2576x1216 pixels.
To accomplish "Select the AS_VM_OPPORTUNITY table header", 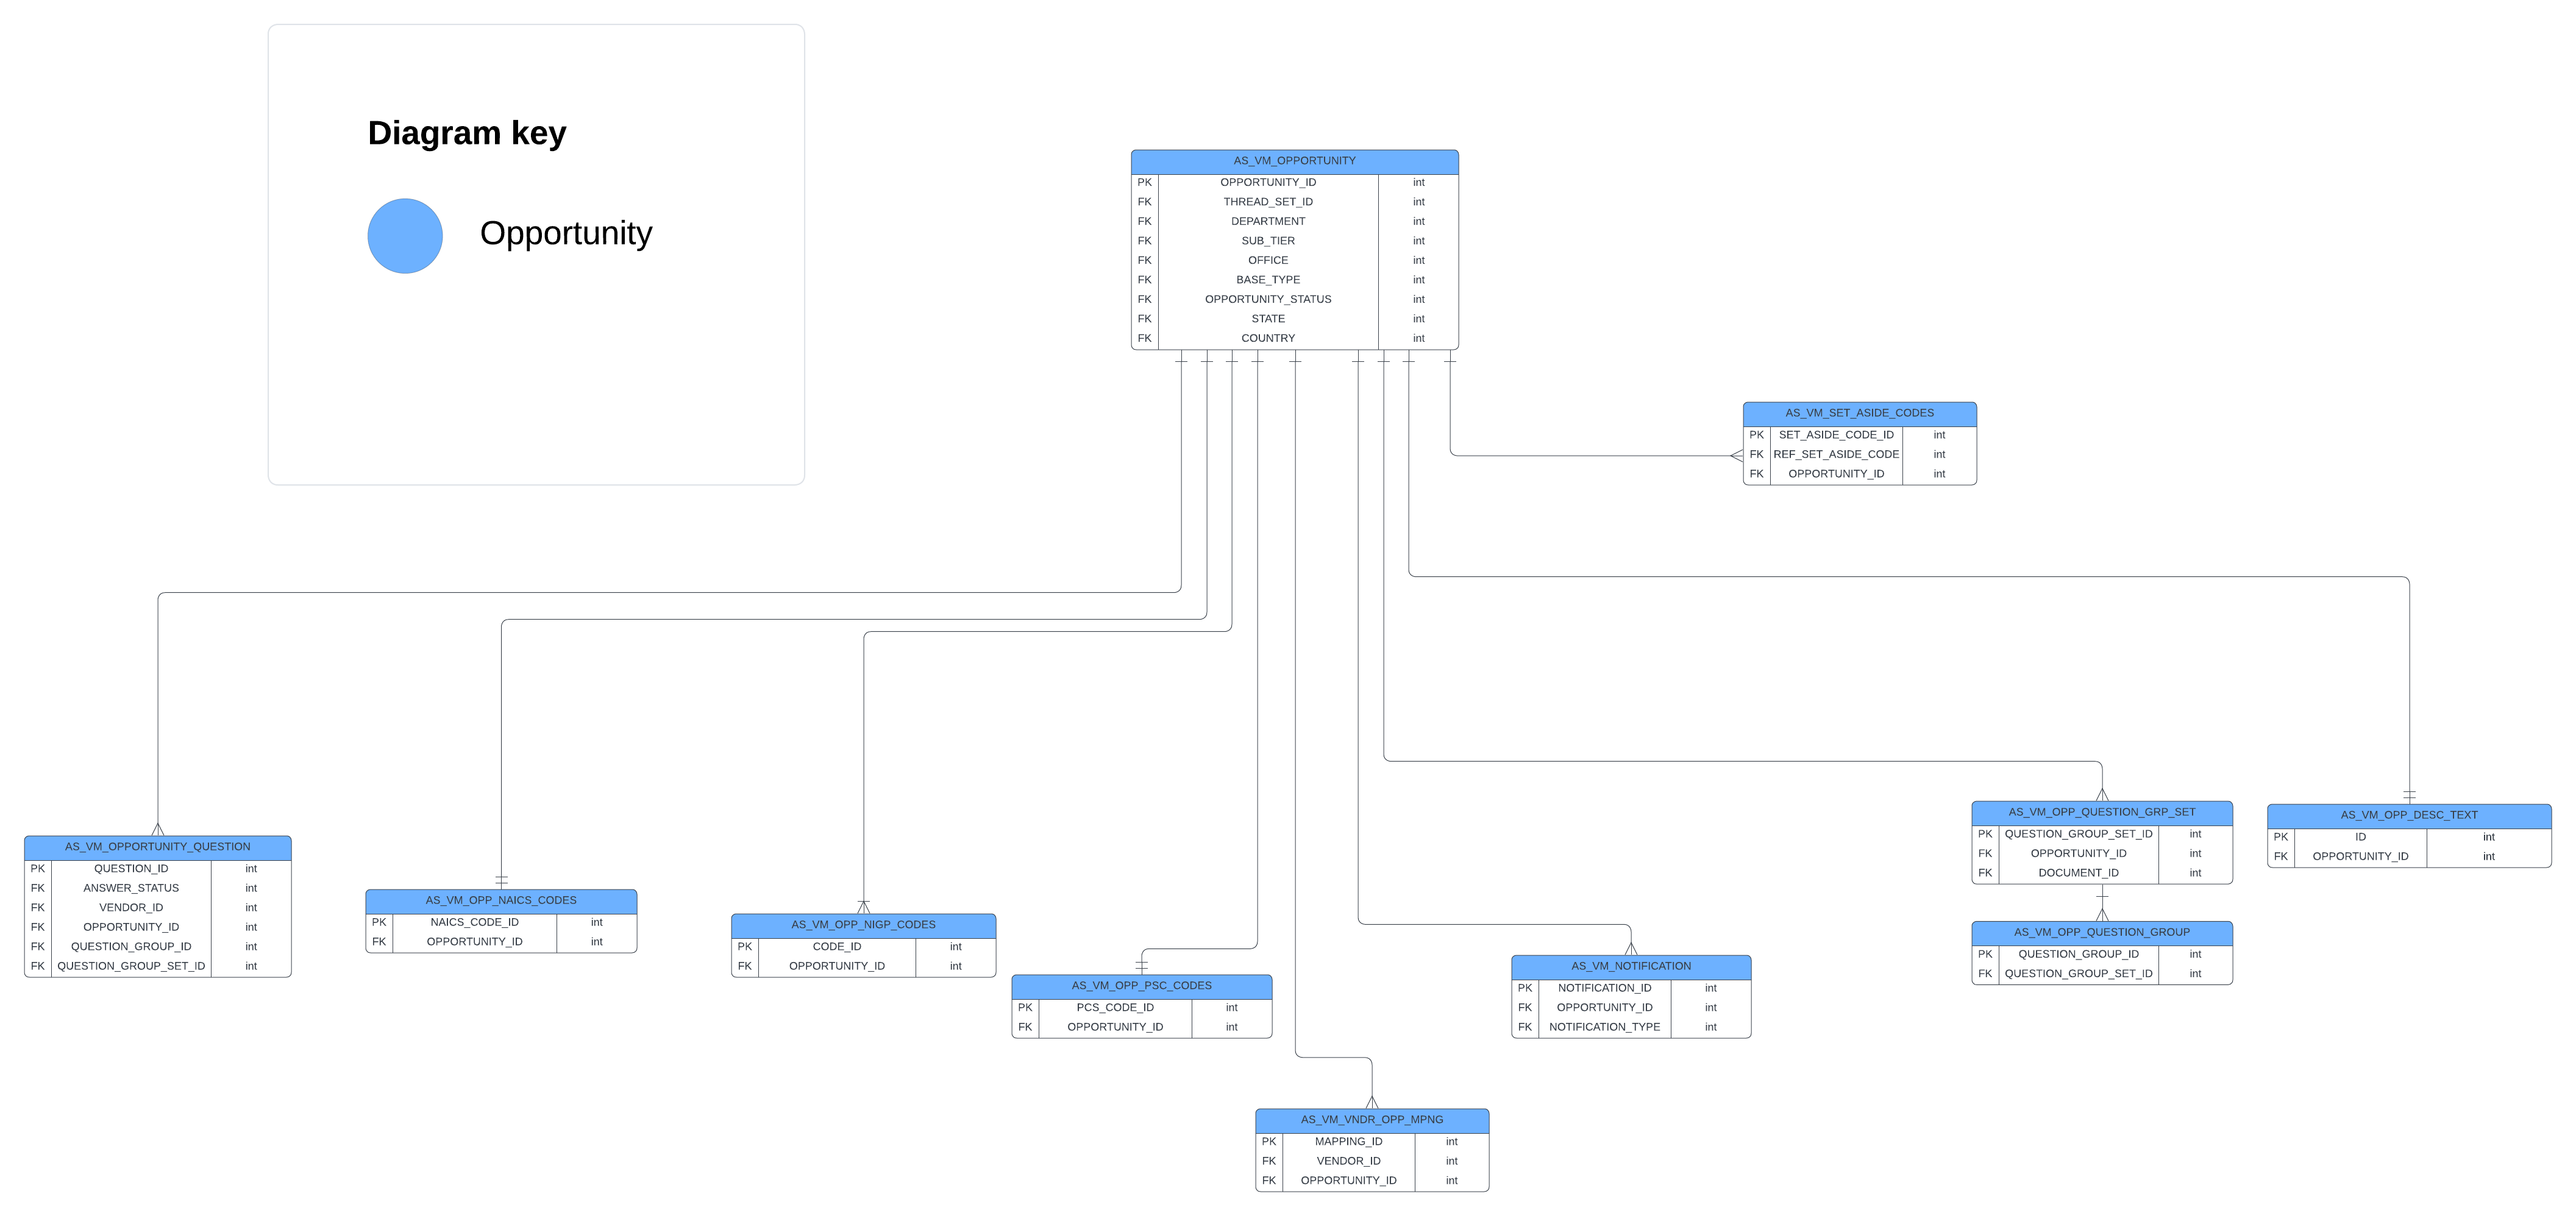I will [x=1294, y=161].
